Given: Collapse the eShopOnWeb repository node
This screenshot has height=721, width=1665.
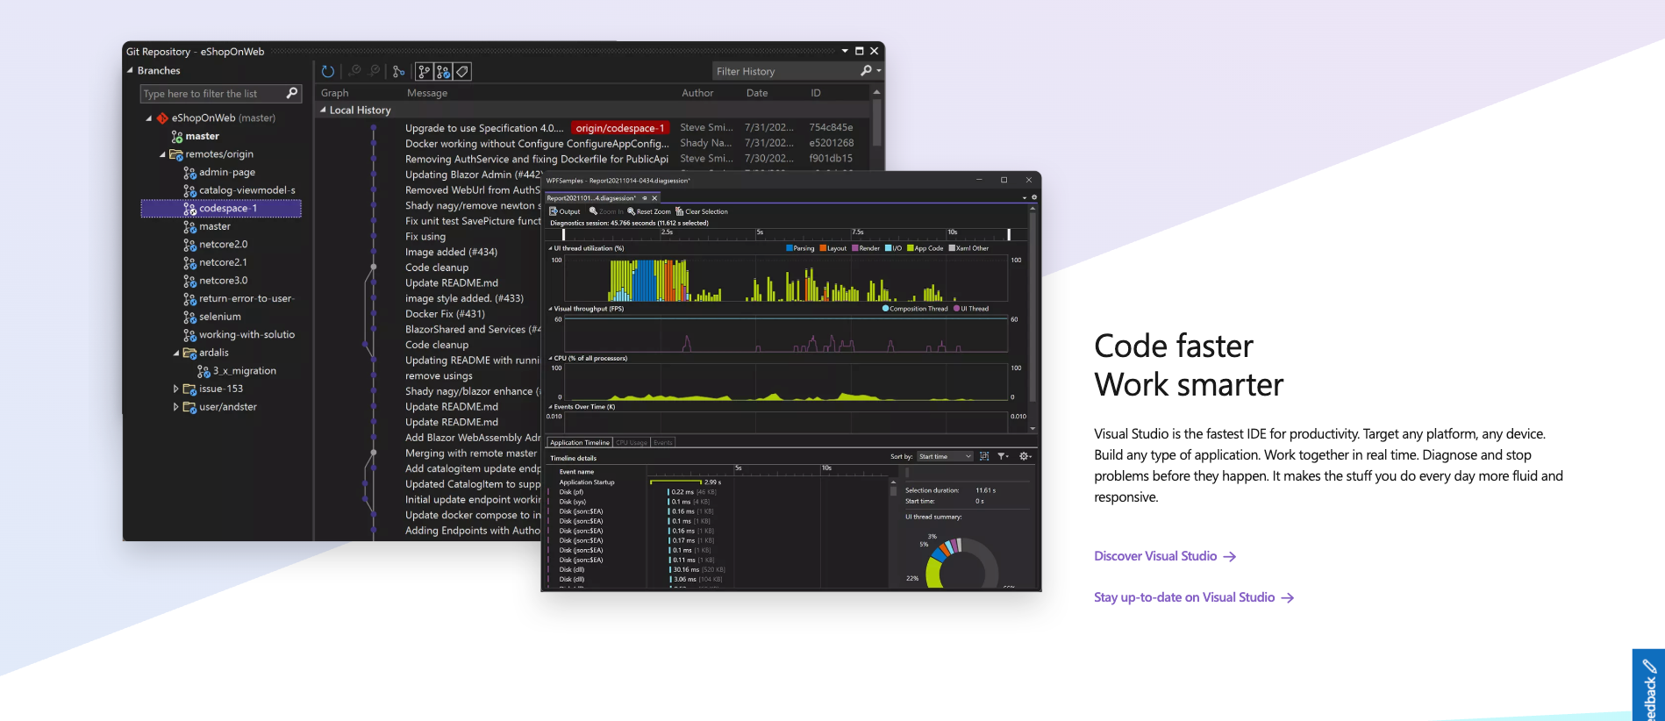Looking at the screenshot, I should coord(148,118).
